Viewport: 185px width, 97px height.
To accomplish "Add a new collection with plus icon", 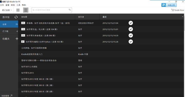I will 17,39.
